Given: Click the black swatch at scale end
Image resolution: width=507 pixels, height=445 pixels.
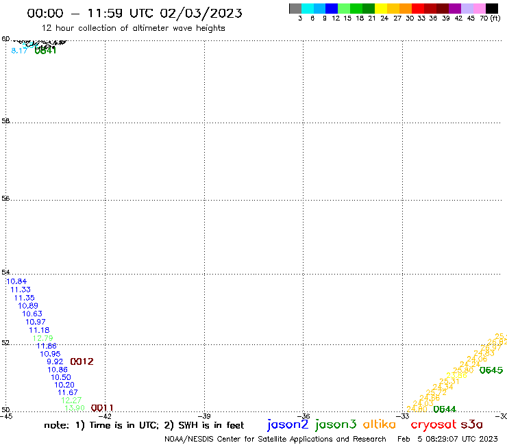Looking at the screenshot, I should pyautogui.click(x=492, y=9).
